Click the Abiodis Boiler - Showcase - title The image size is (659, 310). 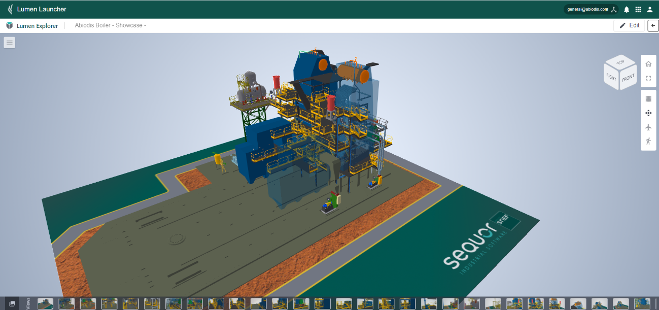[x=111, y=25]
